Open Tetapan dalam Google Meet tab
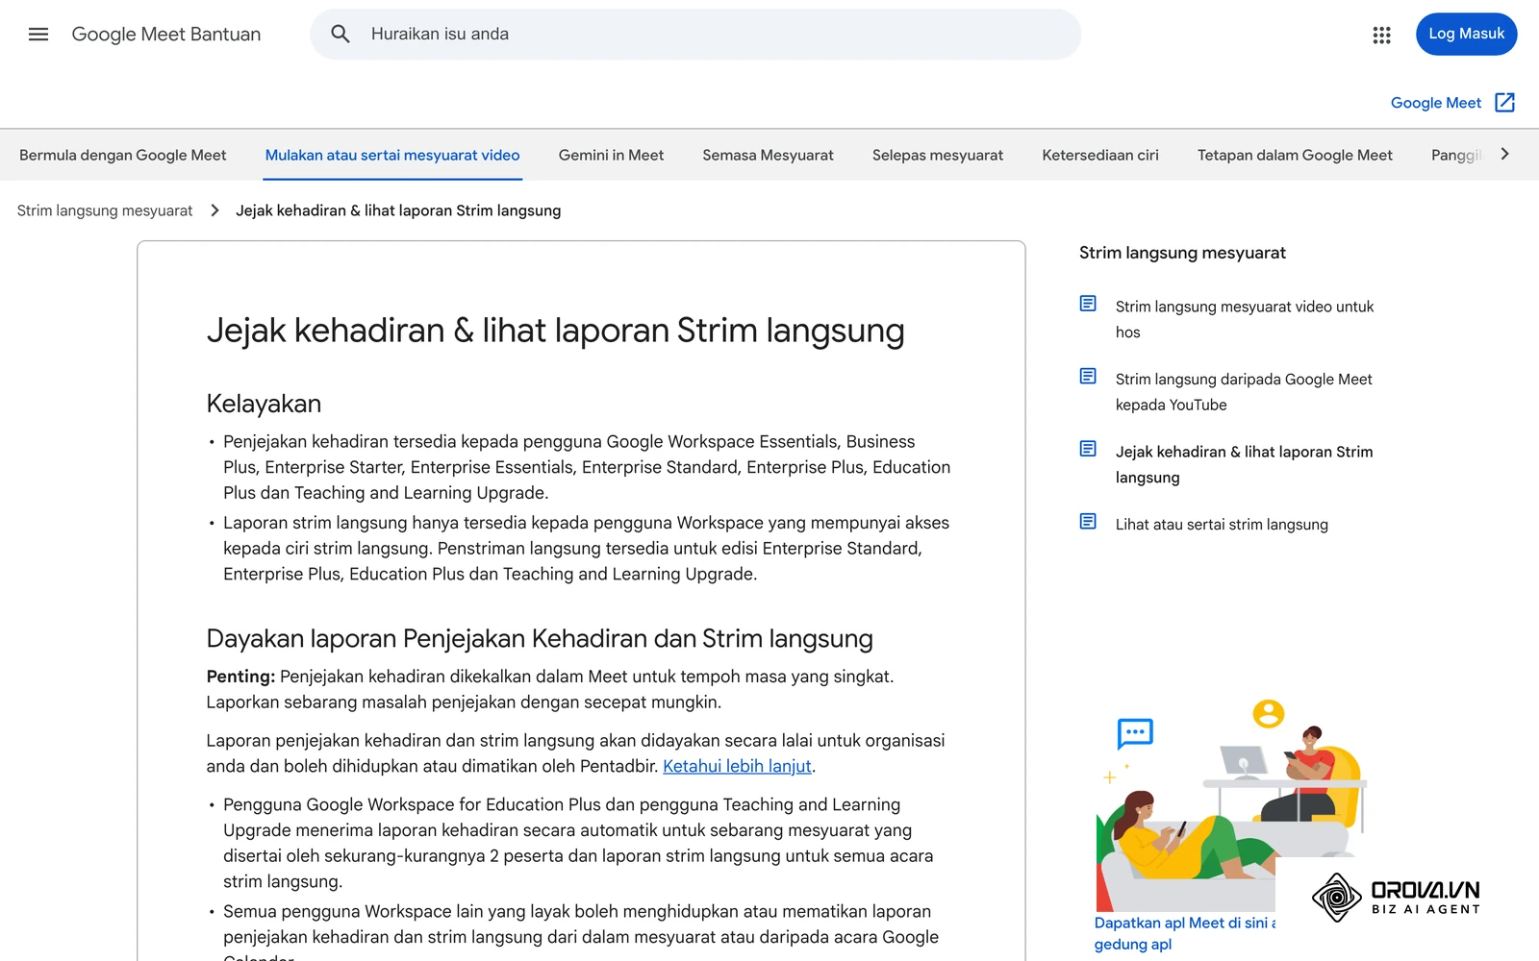 click(1295, 155)
